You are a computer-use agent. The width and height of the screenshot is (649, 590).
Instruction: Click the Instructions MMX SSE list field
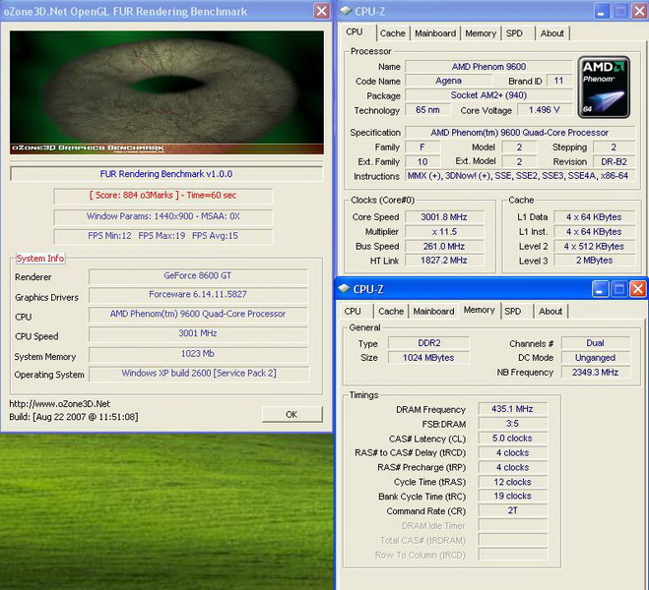click(x=519, y=176)
